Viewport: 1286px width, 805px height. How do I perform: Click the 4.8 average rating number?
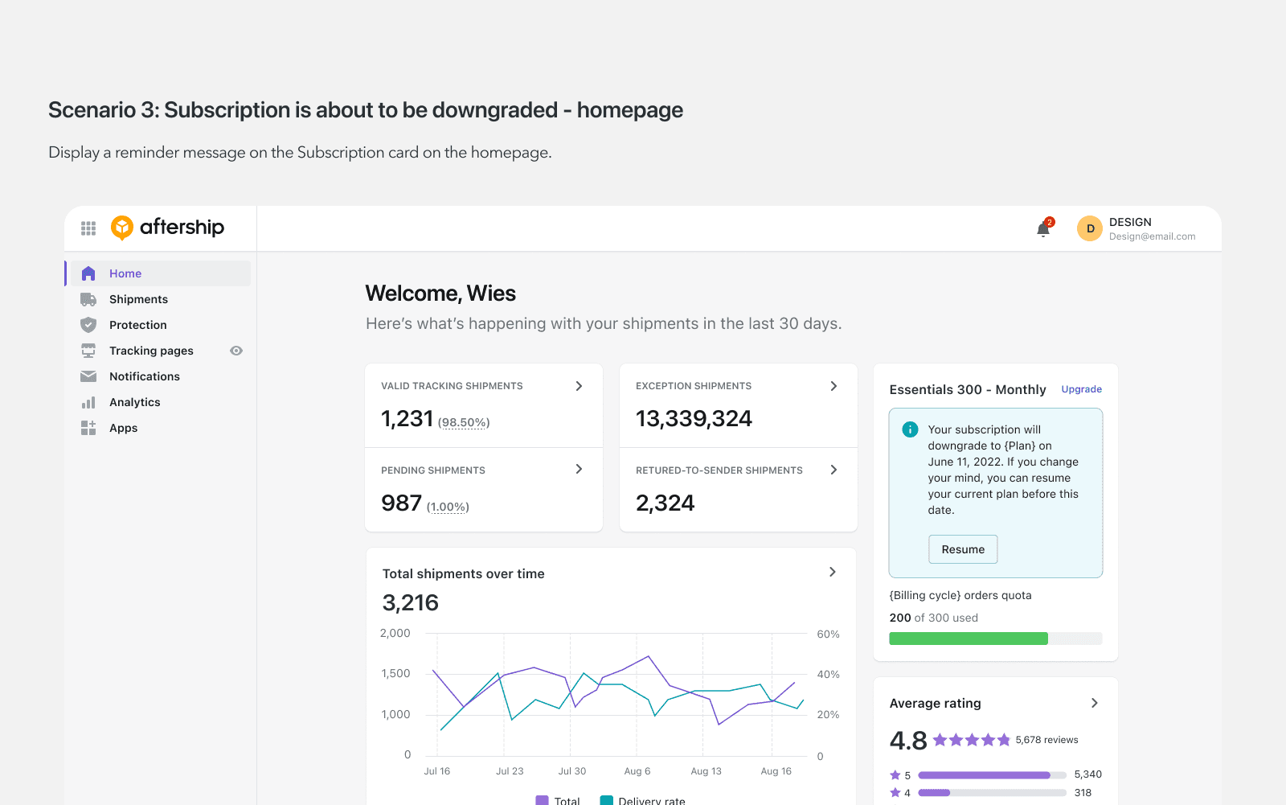coord(908,740)
